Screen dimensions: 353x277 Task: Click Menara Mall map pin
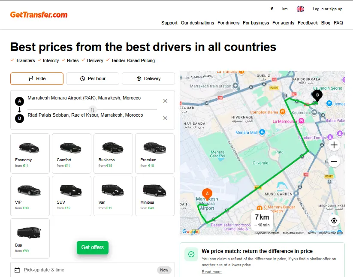(x=262, y=132)
